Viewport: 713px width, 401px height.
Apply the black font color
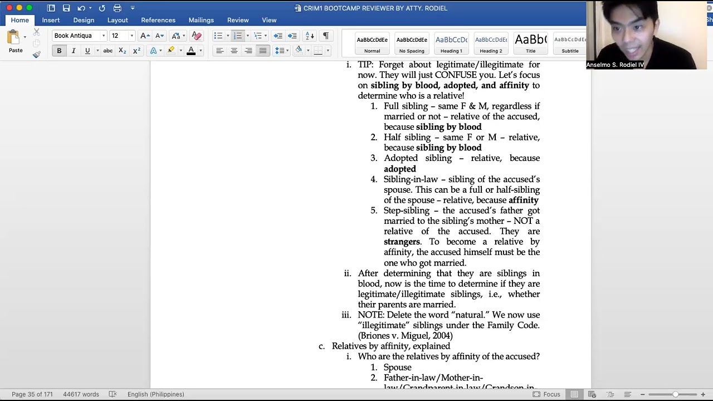pyautogui.click(x=191, y=51)
